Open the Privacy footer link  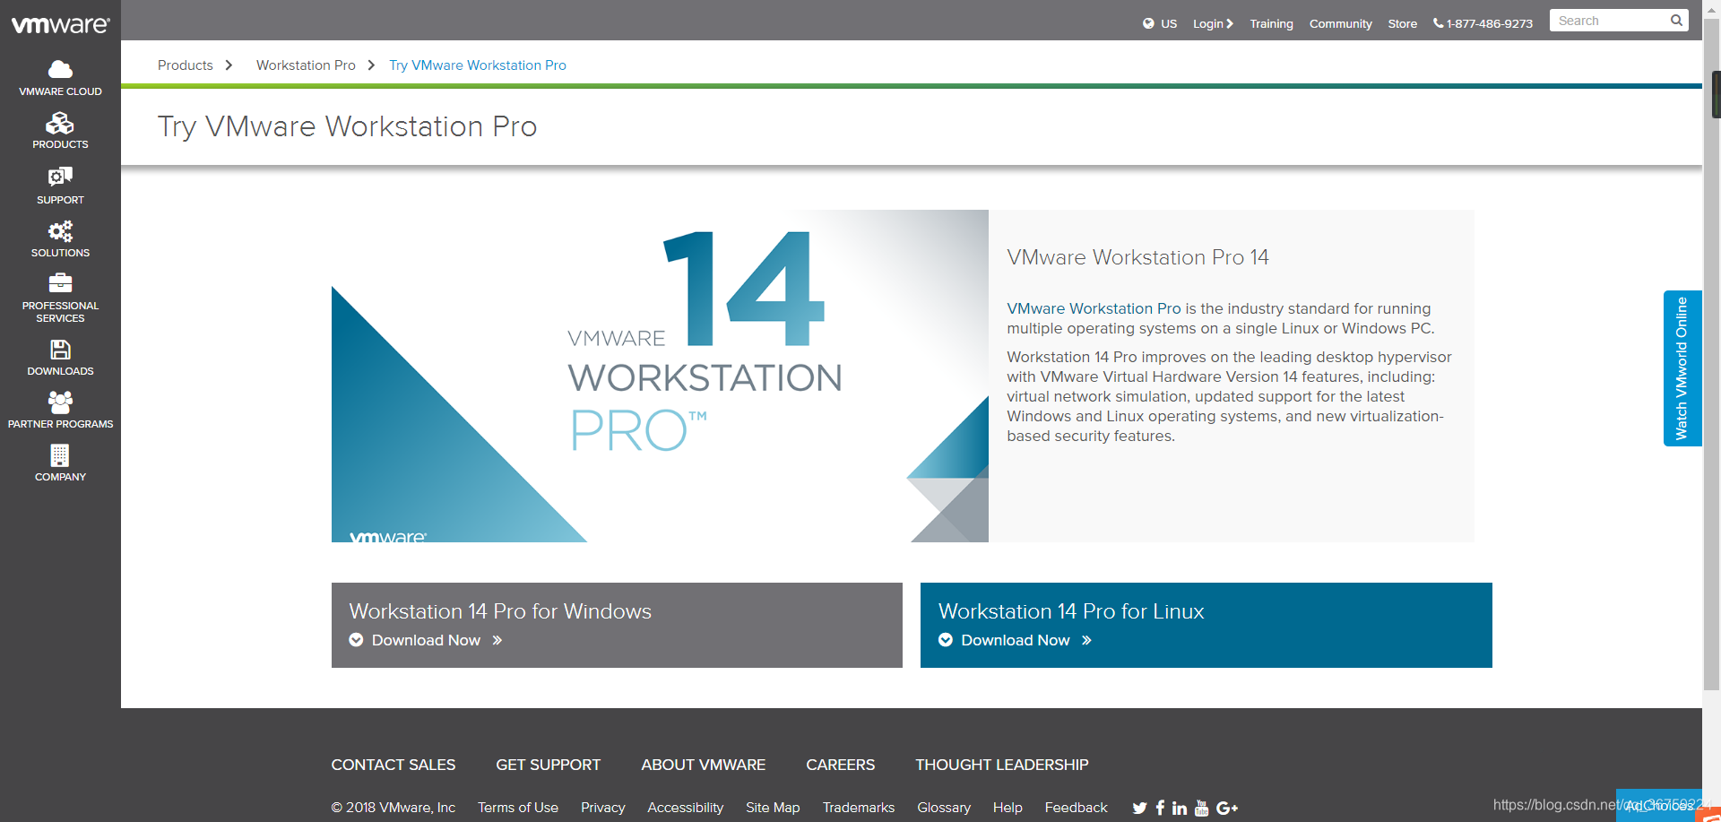coord(603,808)
